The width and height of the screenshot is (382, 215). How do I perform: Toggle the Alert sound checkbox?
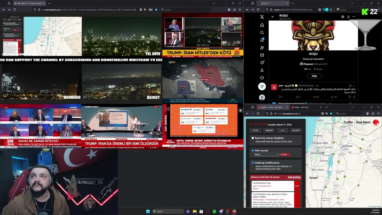pyautogui.click(x=253, y=150)
